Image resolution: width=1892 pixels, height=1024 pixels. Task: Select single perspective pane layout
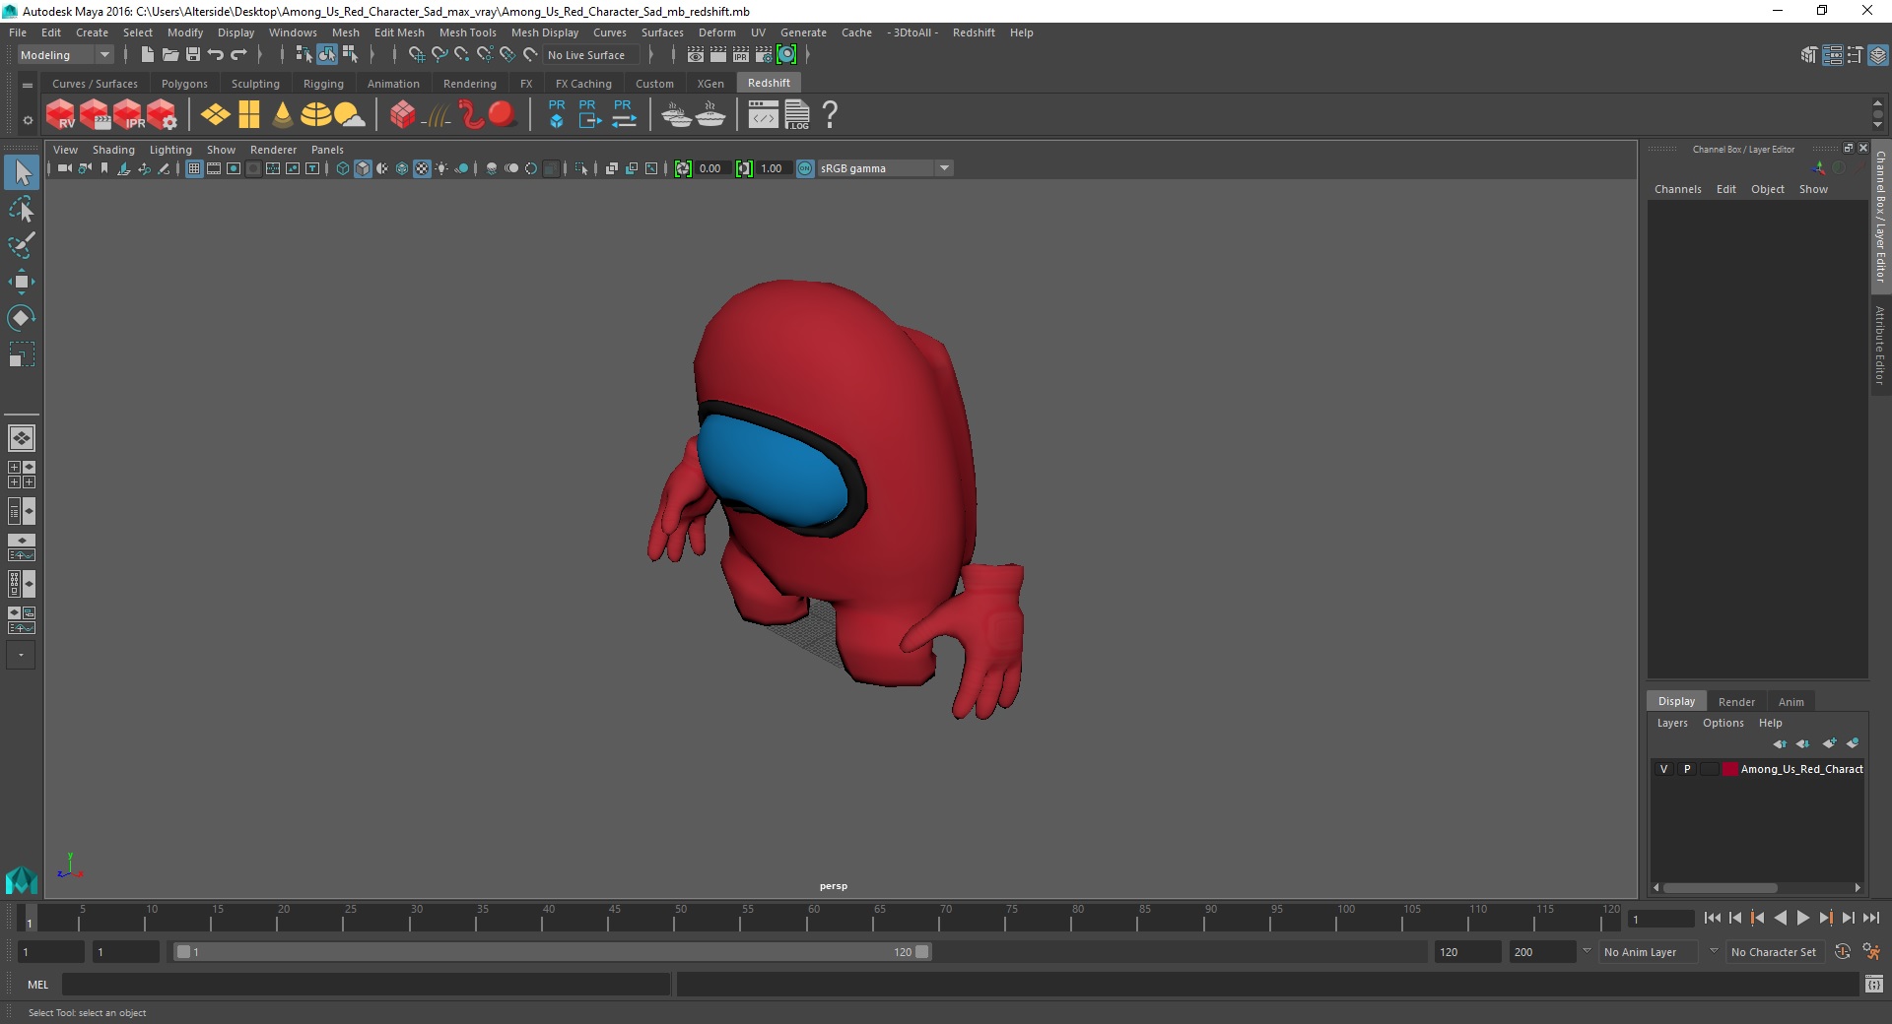pos(22,438)
